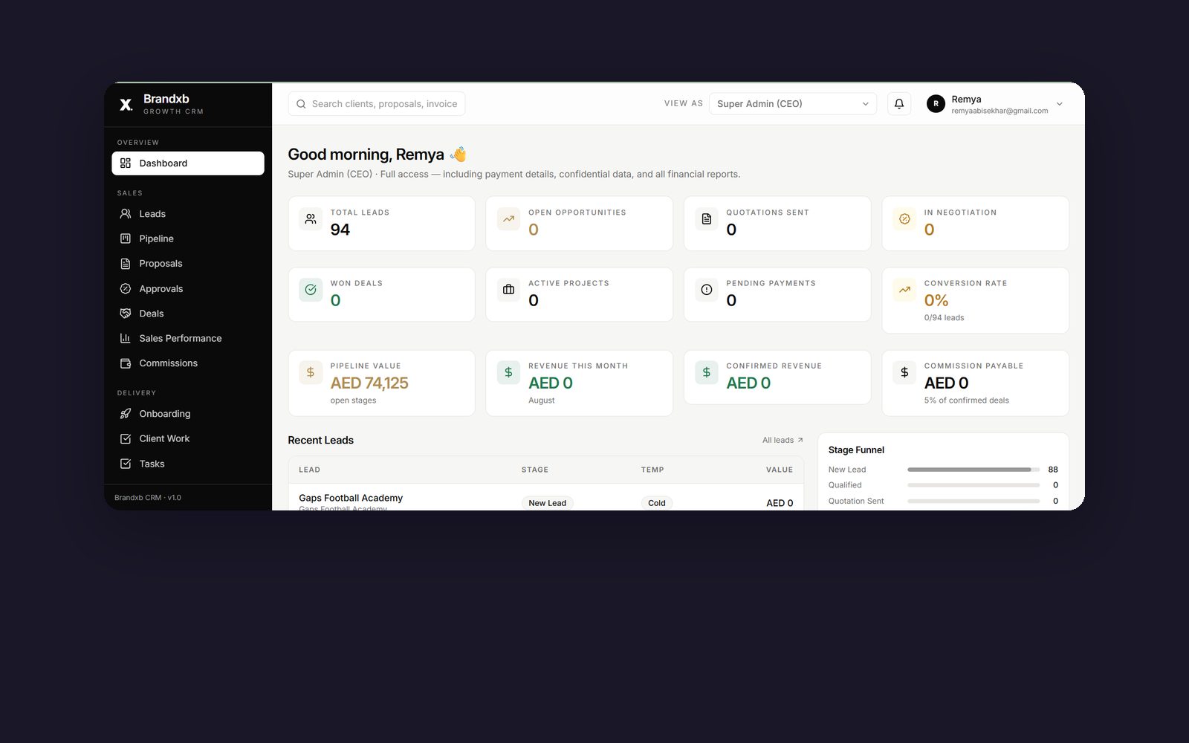Click the 0/94 leads conversion text
Viewport: 1189px width, 743px height.
pyautogui.click(x=944, y=318)
